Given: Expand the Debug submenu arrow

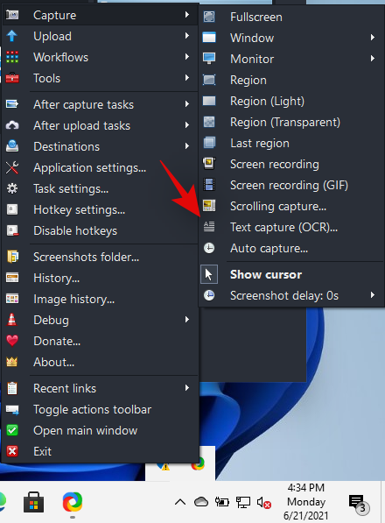Looking at the screenshot, I should 187,319.
